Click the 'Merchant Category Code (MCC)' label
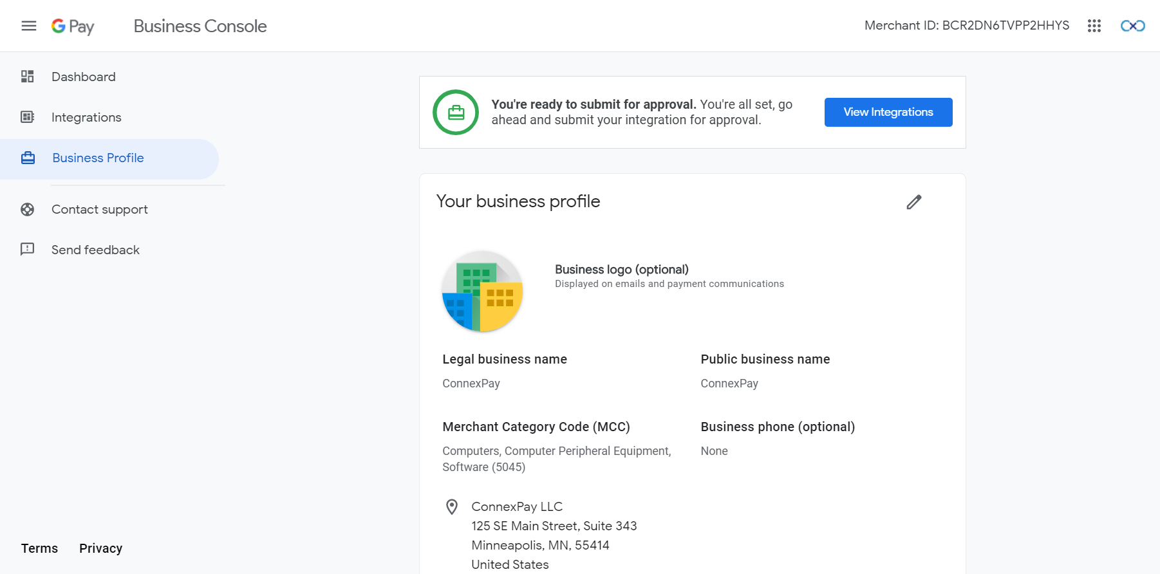1160x574 pixels. (536, 427)
